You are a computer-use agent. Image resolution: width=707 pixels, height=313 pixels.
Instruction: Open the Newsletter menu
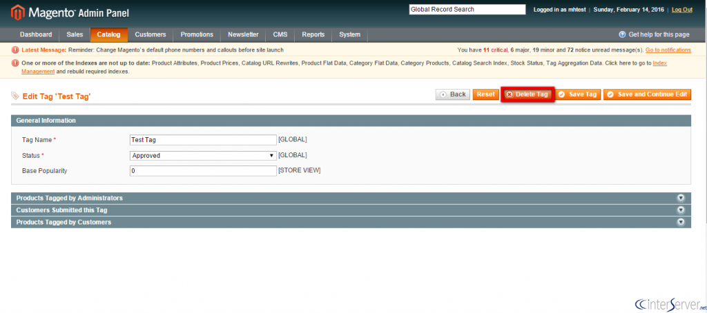coord(243,34)
